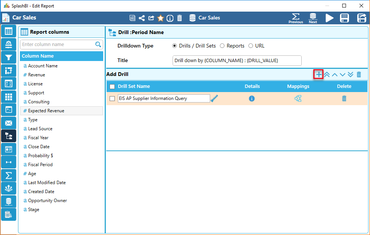370x235 pixels.
Task: Select Fiscal Year column
Action: tap(62, 138)
